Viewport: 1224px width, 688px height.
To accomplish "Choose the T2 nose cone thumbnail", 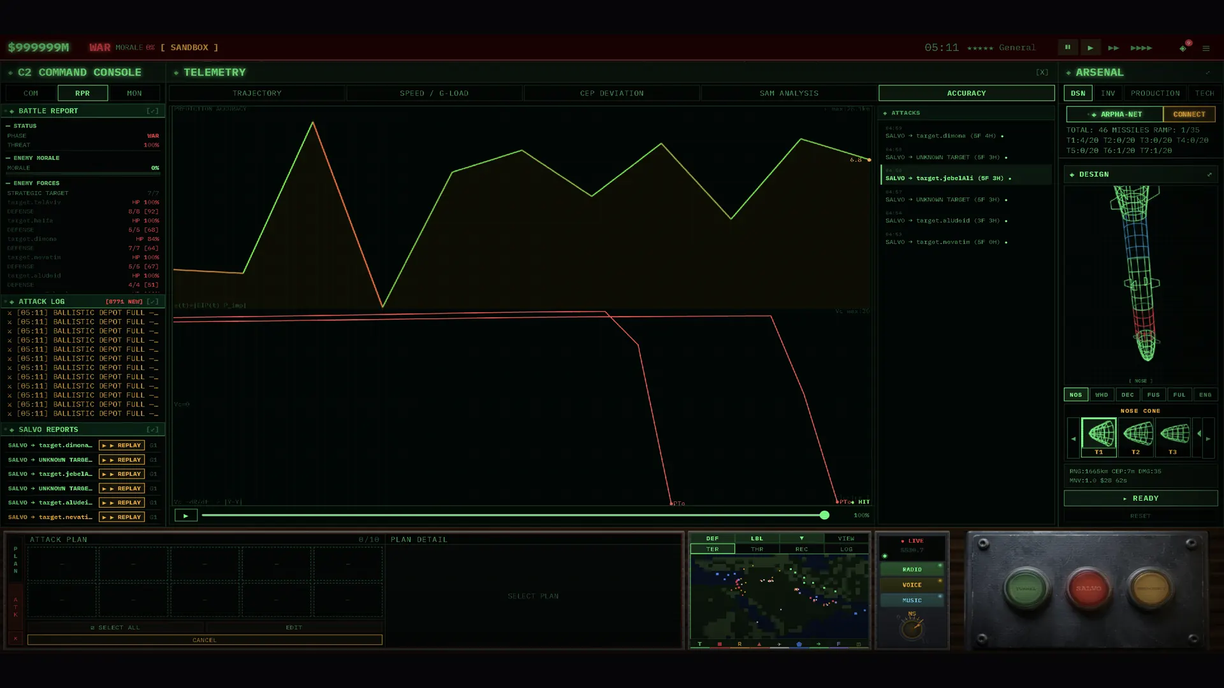I will pos(1136,438).
